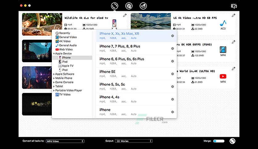Image resolution: width=258 pixels, height=149 pixels.
Task: Select the Web Video category
Action: pos(64,49)
